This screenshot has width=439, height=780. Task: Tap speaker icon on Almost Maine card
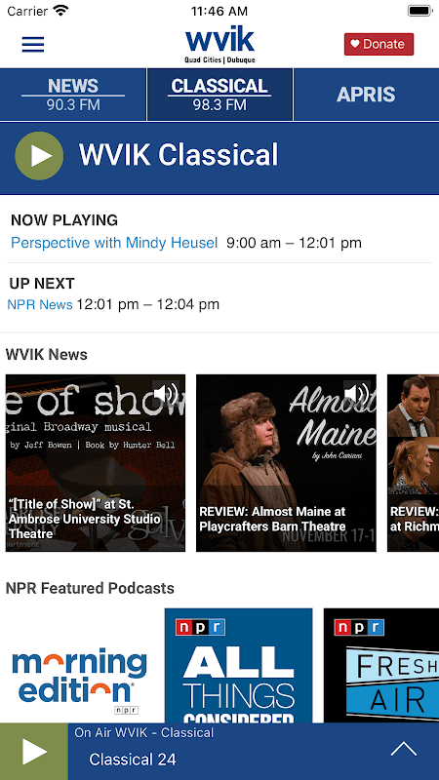[x=357, y=394]
